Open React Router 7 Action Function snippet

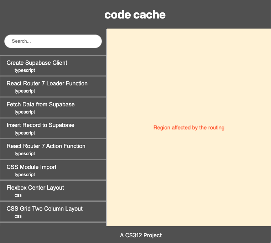46,146
